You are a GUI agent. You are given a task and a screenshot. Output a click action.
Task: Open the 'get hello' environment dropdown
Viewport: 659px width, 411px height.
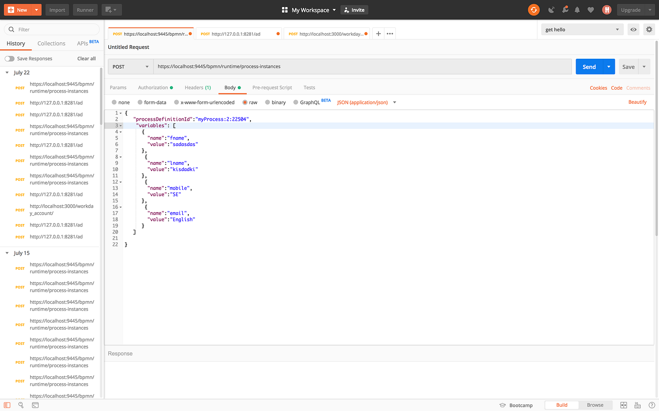click(x=582, y=29)
